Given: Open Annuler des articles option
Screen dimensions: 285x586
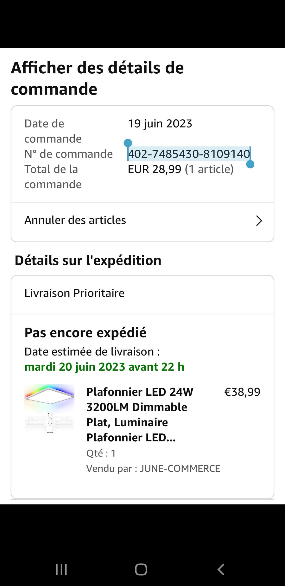Looking at the screenshot, I should click(75, 220).
